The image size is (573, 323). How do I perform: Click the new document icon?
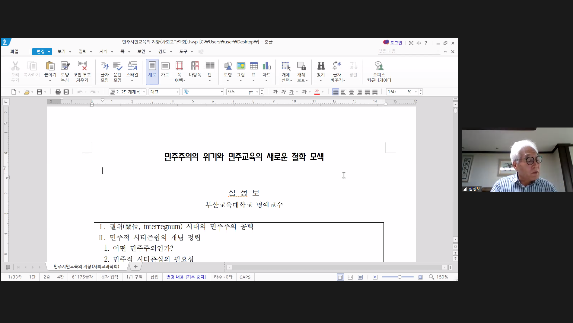tap(14, 92)
